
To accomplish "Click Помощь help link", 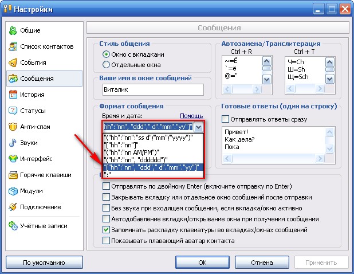I will tap(191, 116).
